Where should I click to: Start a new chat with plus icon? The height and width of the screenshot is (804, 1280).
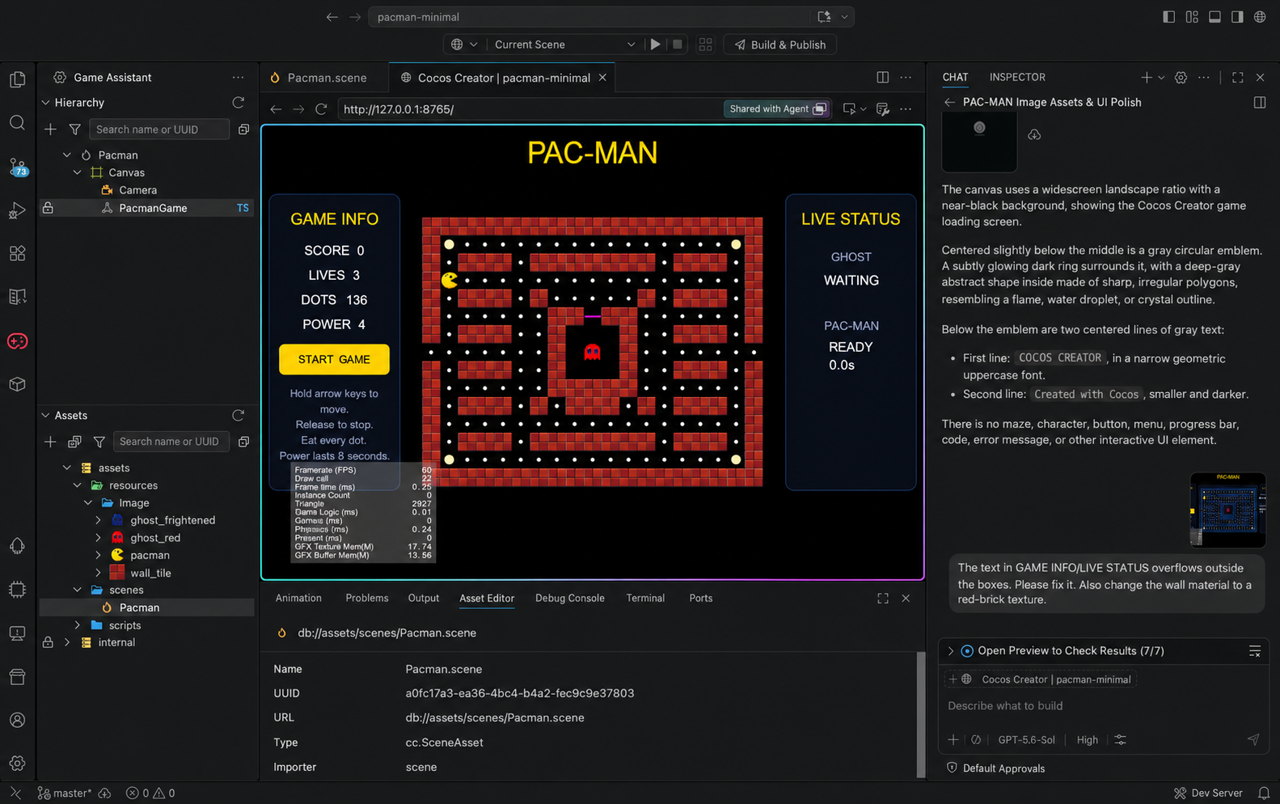(1146, 78)
